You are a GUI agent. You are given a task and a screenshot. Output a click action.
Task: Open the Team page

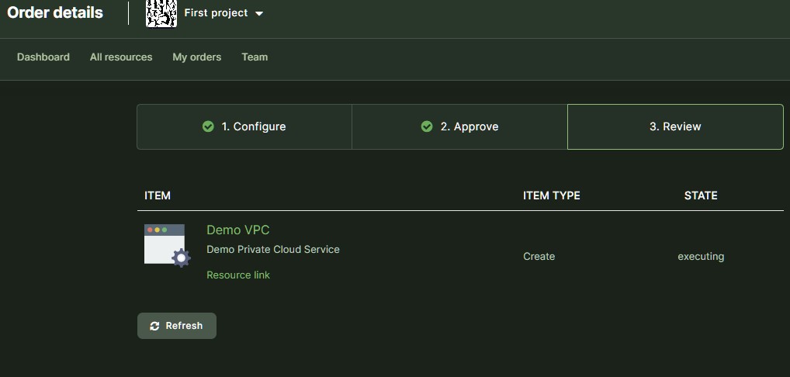pyautogui.click(x=255, y=57)
